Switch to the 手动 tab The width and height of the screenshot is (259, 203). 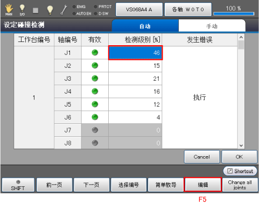pos(212,26)
